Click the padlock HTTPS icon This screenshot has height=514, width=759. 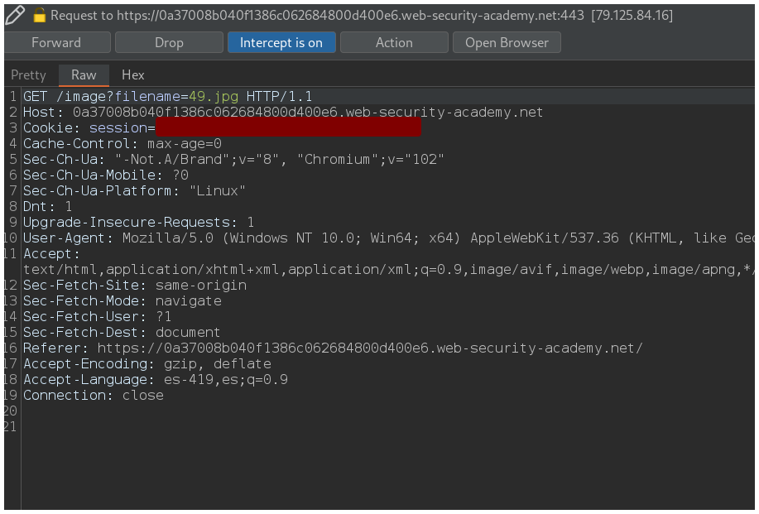coord(39,15)
